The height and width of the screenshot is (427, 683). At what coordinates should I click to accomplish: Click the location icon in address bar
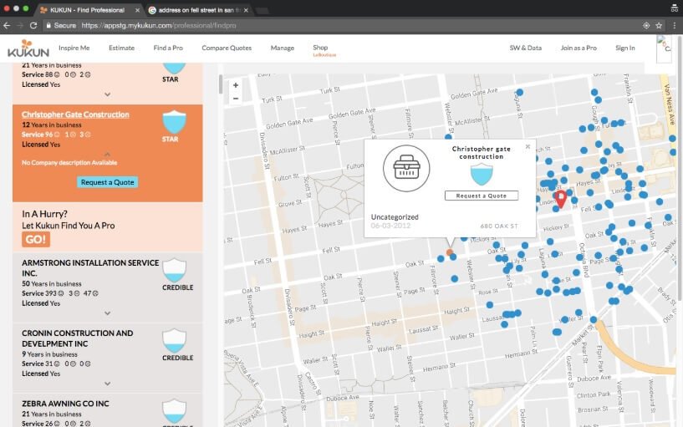(646, 26)
